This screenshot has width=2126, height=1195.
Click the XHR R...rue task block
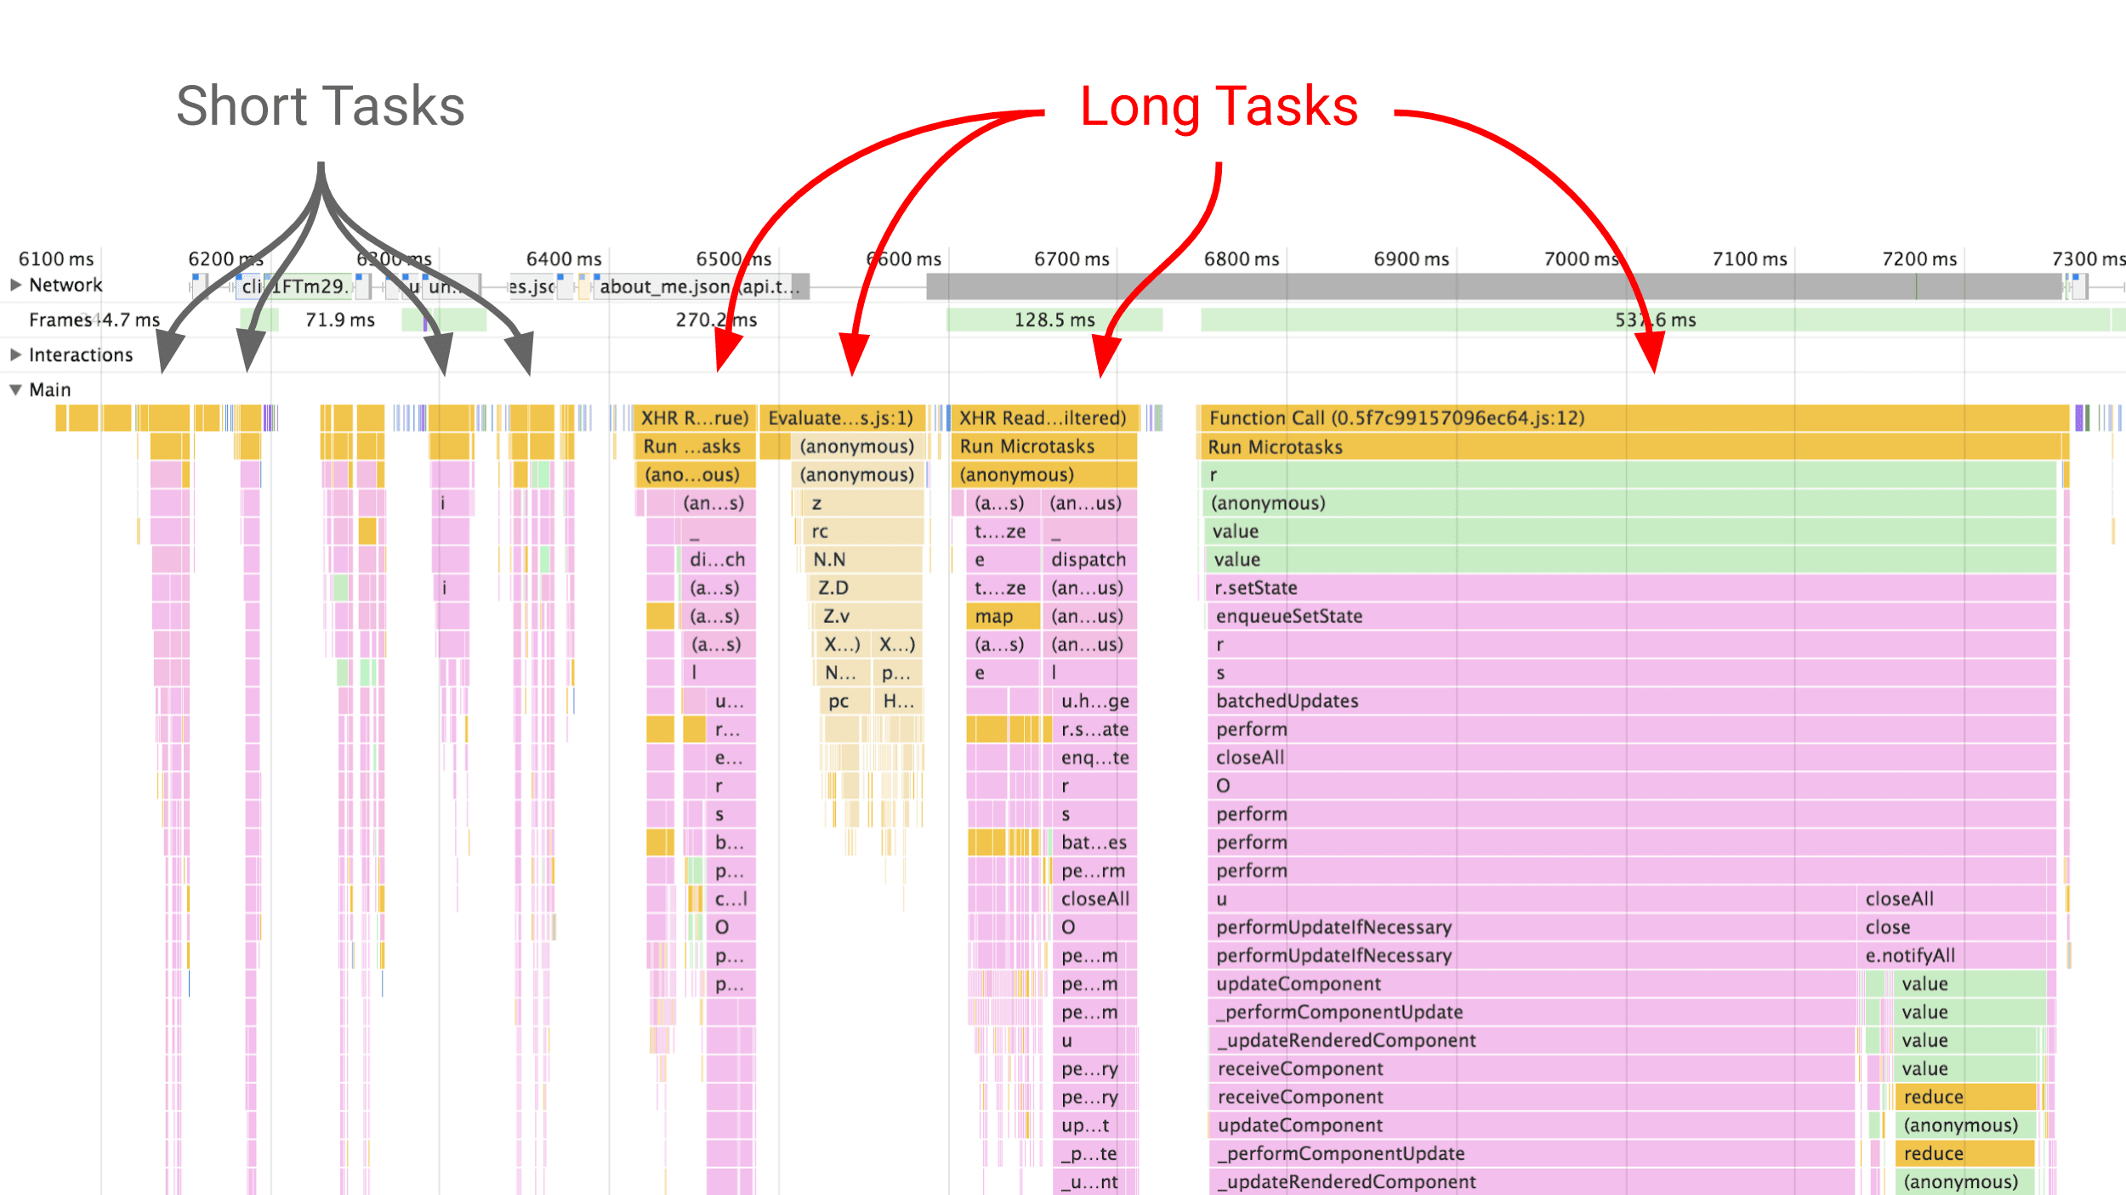696,419
